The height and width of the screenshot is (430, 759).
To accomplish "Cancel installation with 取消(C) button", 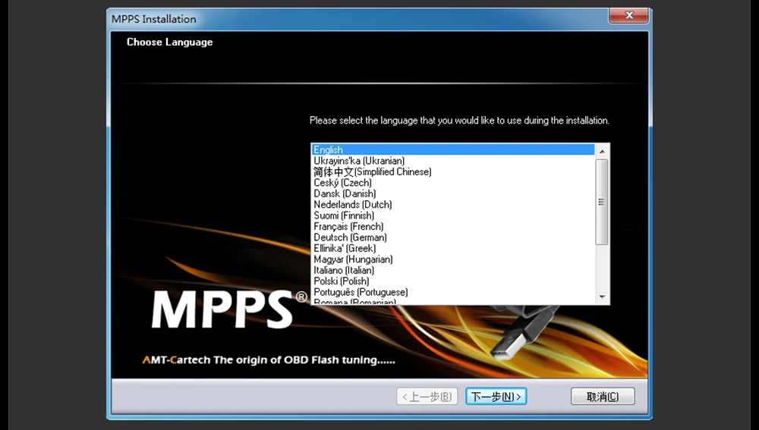I will click(603, 397).
